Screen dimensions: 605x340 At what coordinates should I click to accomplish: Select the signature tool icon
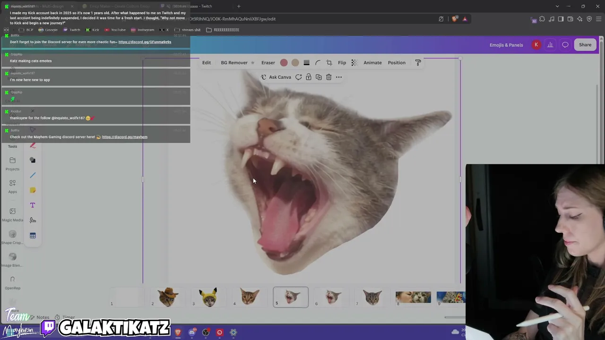coord(33,220)
